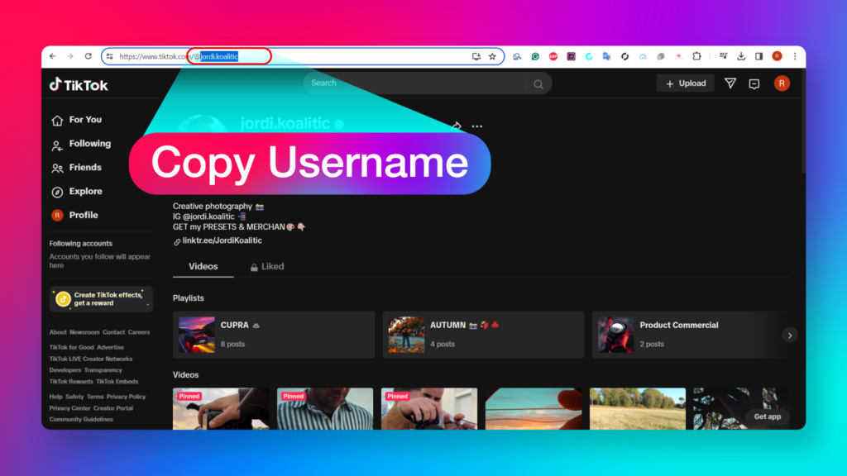Click the share profile arrow icon
This screenshot has height=476, width=847.
click(x=456, y=126)
